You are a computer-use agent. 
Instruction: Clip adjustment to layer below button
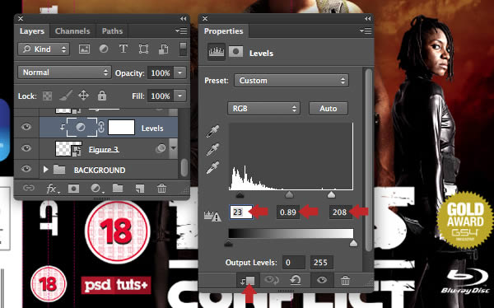pyautogui.click(x=248, y=280)
